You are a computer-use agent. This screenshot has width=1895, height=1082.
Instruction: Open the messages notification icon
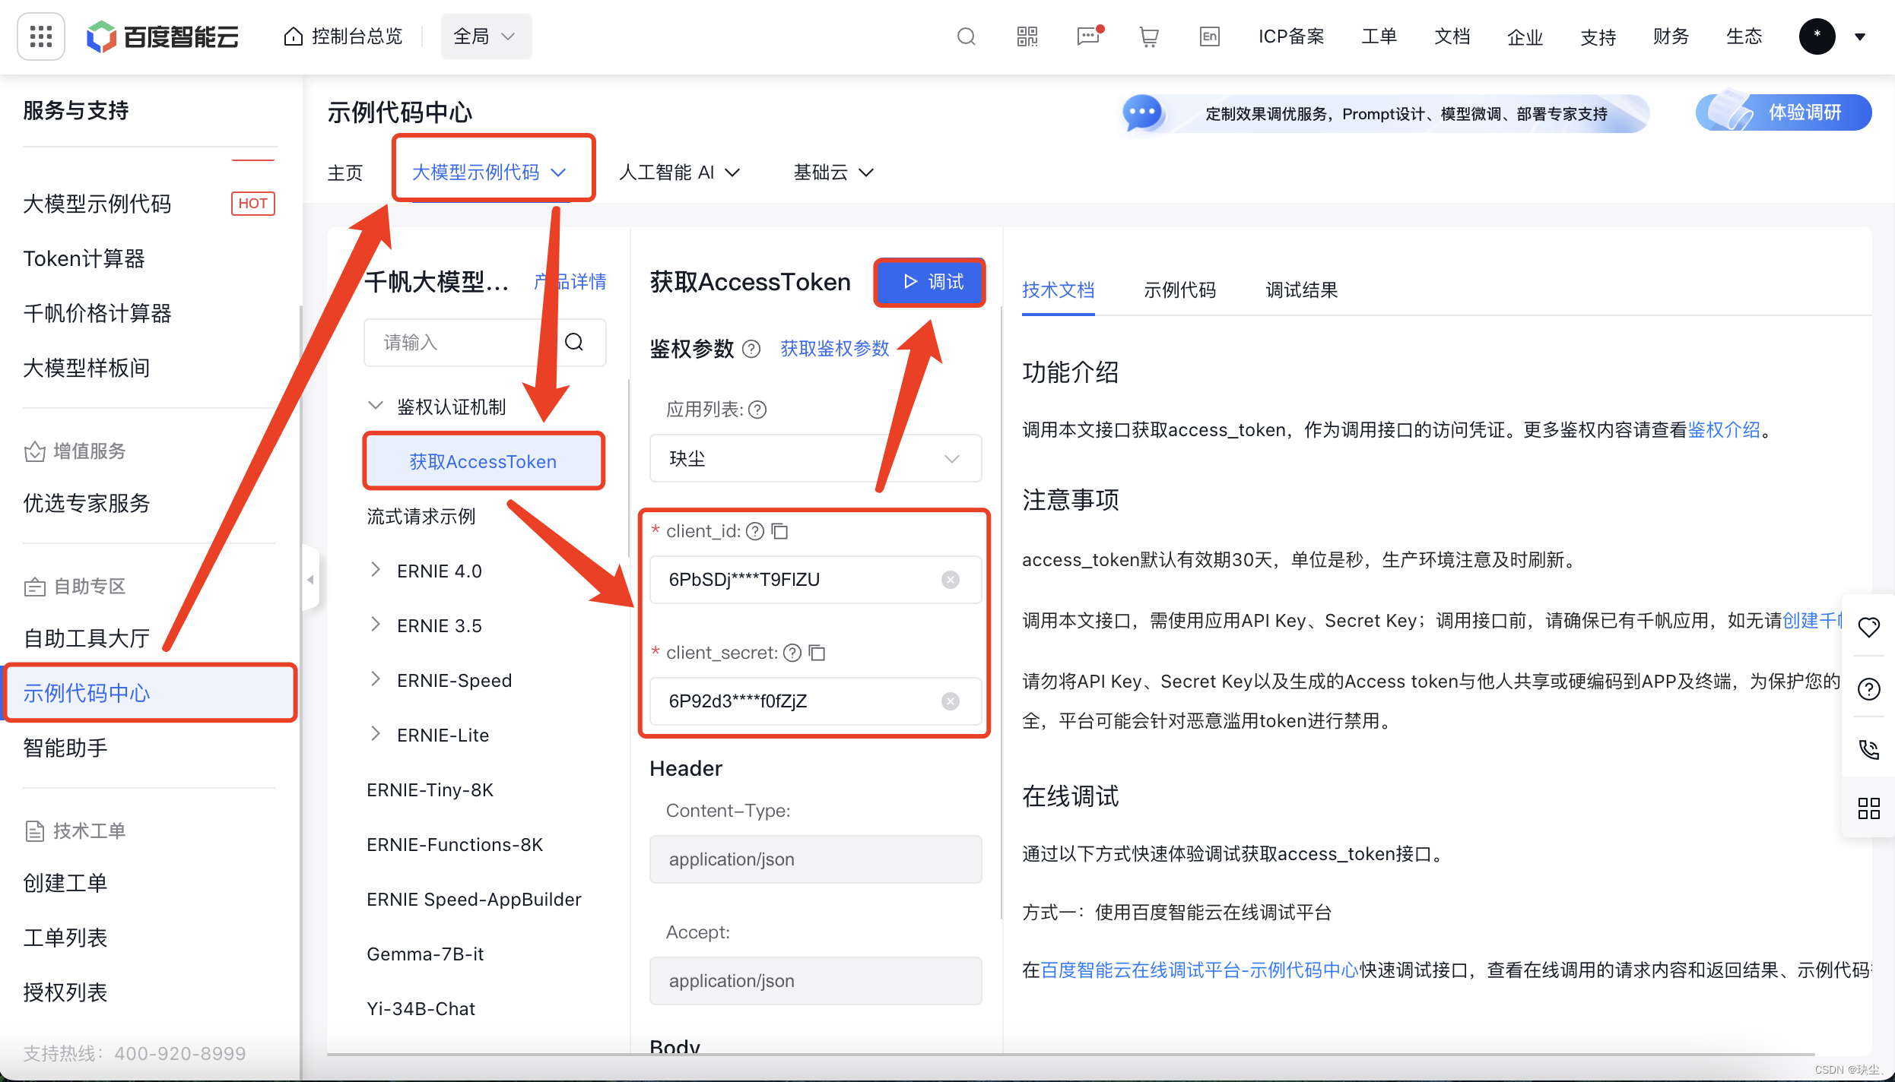[1088, 36]
